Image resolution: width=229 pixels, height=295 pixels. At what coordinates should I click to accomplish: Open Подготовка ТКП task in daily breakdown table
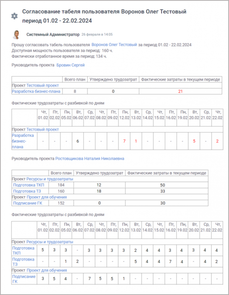pos(23,250)
